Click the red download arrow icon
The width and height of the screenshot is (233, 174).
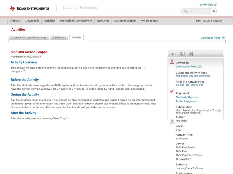[172, 62]
